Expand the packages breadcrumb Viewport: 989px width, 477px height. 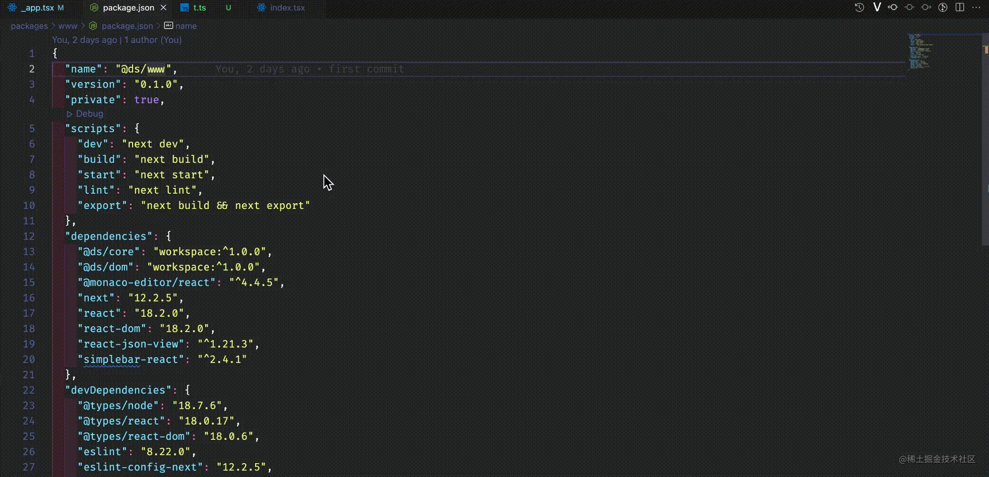tap(29, 26)
